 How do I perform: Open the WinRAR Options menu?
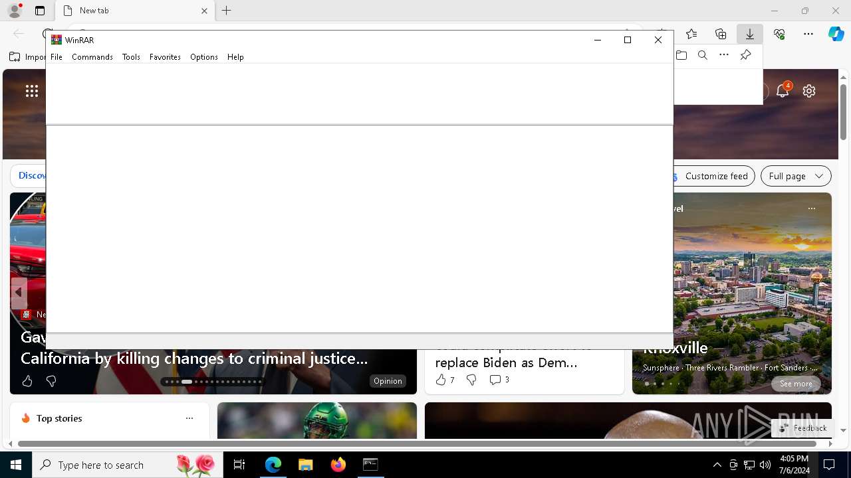click(204, 57)
